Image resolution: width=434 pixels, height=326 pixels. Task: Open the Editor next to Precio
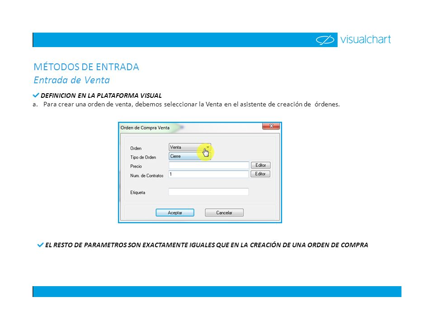coord(260,165)
